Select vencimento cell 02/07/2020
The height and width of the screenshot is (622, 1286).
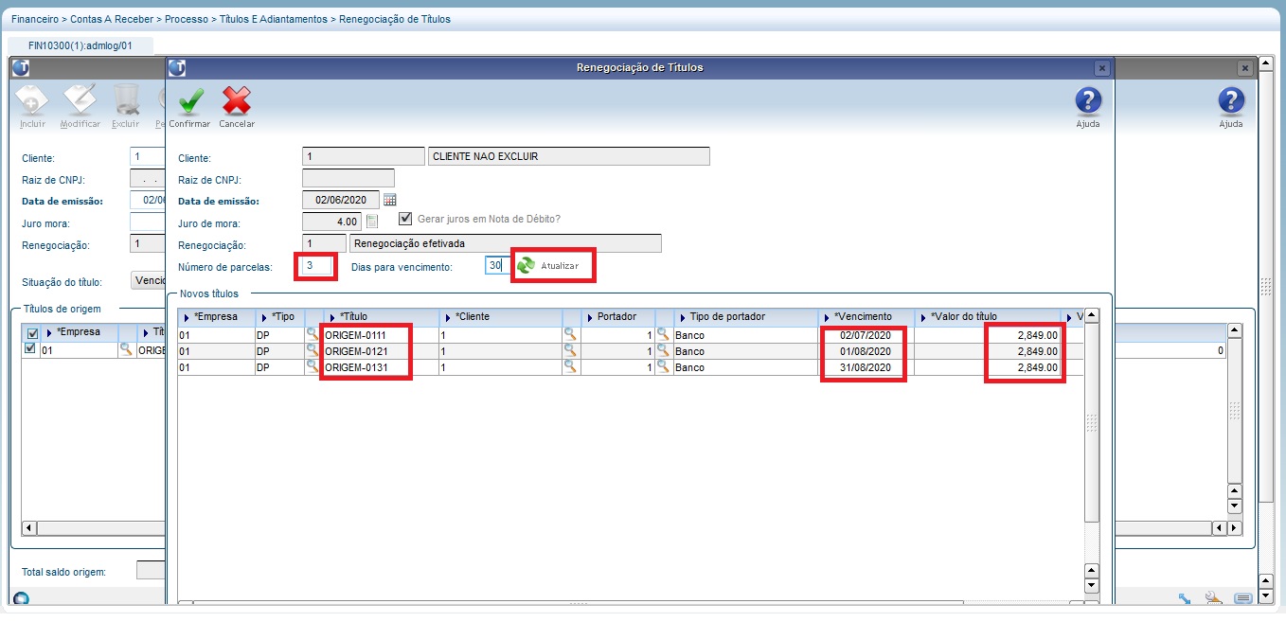tap(866, 334)
